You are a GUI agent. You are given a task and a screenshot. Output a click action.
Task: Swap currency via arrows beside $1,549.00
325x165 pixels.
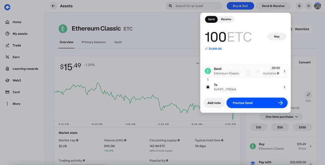[x=206, y=49]
